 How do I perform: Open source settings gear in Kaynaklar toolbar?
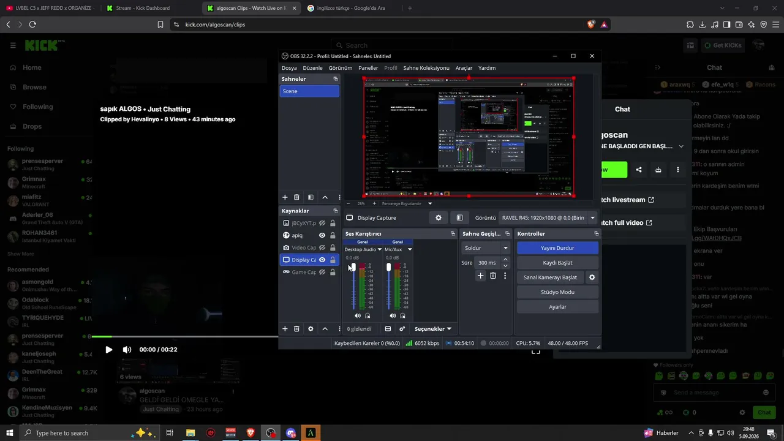pos(311,329)
